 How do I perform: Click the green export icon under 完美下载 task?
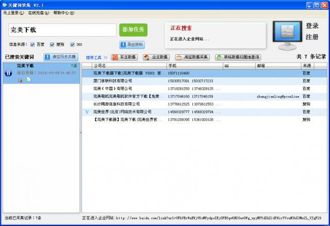(x=28, y=80)
